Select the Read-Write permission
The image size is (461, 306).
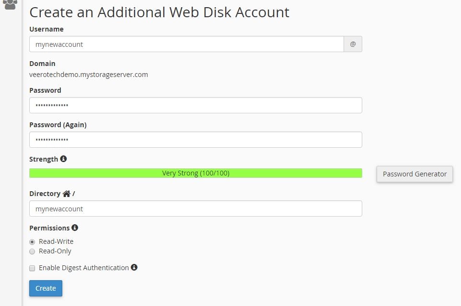(x=32, y=241)
